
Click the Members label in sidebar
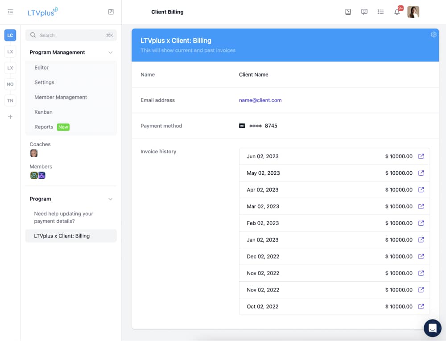coord(41,167)
